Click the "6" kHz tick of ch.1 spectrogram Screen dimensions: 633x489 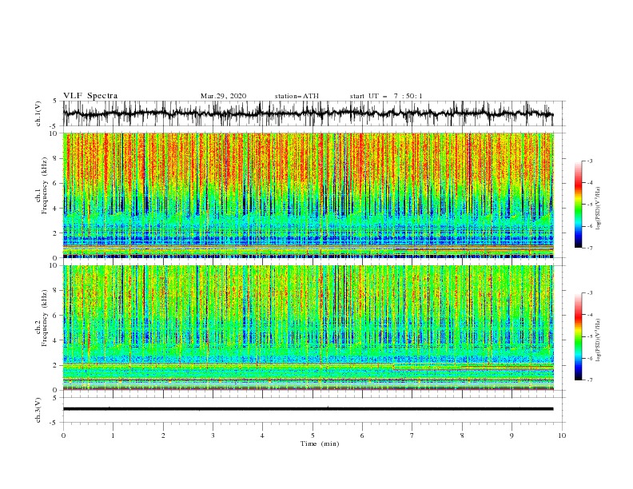point(56,183)
